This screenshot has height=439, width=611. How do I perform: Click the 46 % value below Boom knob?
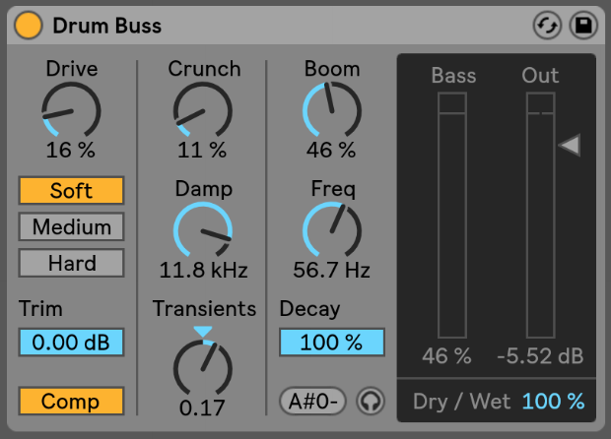[331, 150]
